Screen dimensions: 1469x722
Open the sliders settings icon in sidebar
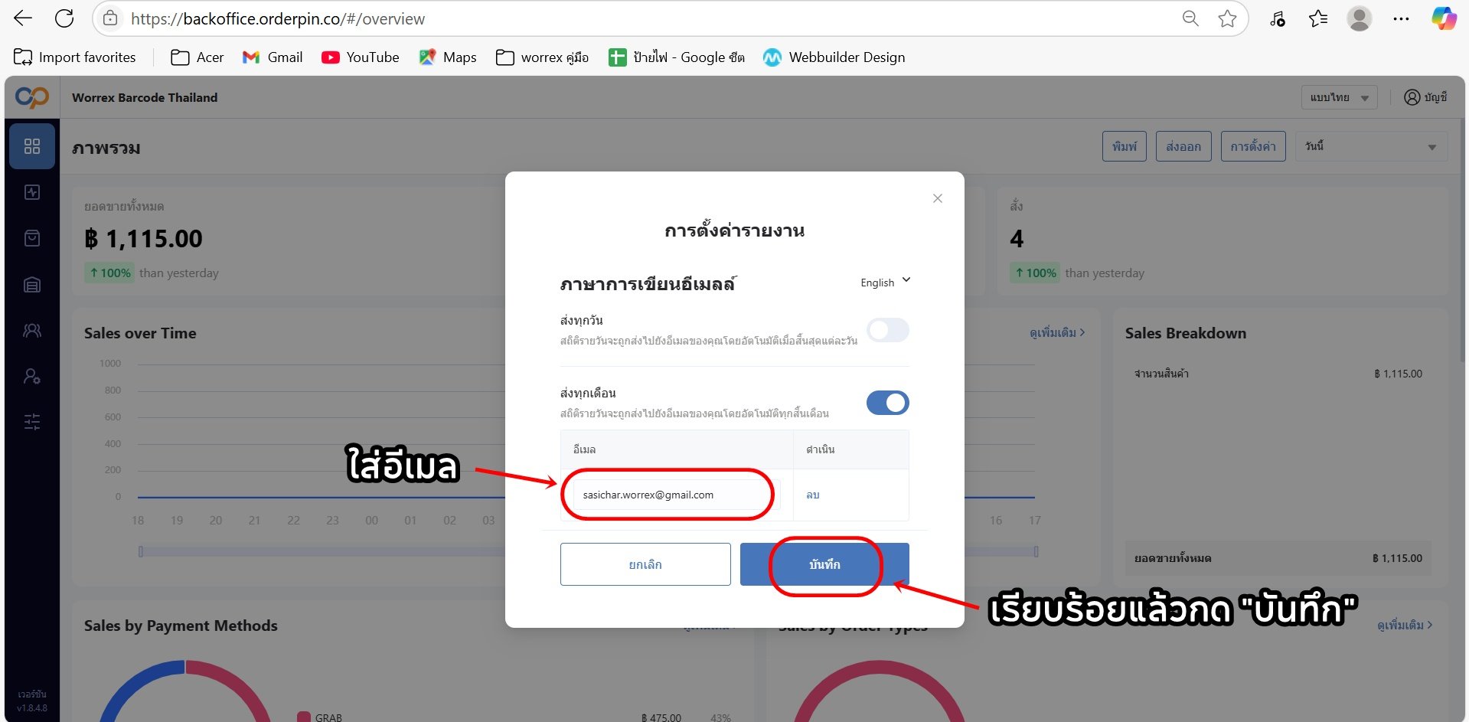[x=32, y=422]
